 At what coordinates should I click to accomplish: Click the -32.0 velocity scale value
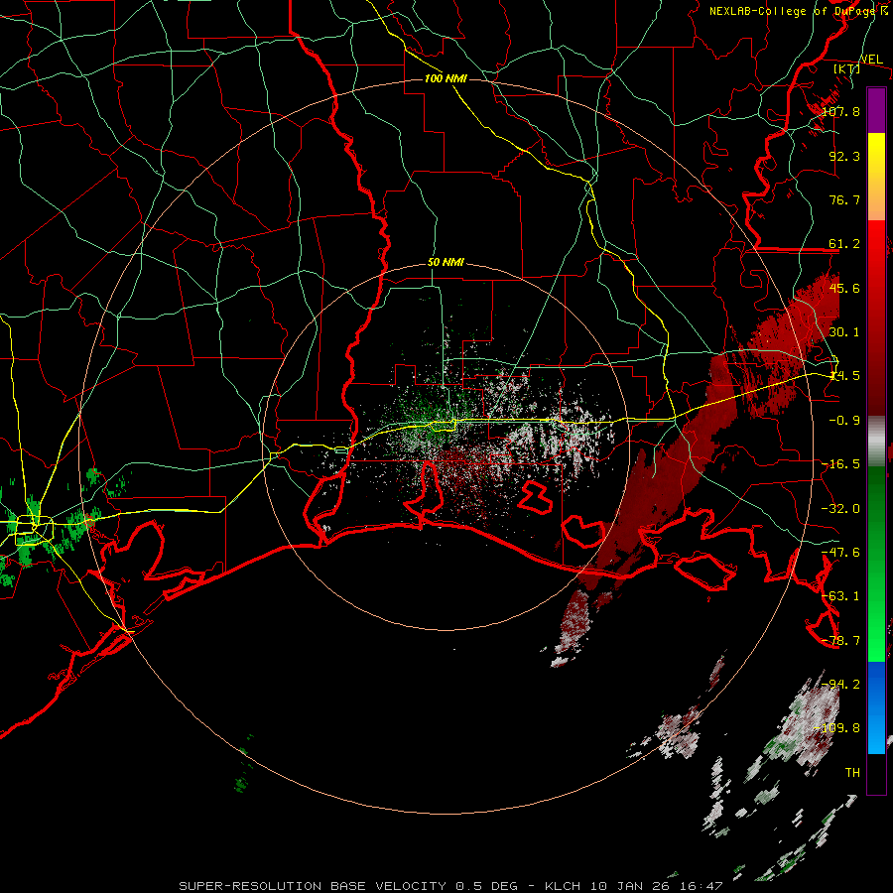tap(841, 509)
